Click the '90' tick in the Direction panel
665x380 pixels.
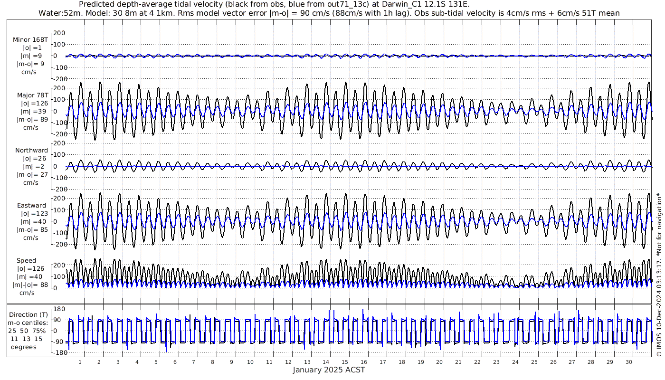click(61, 320)
